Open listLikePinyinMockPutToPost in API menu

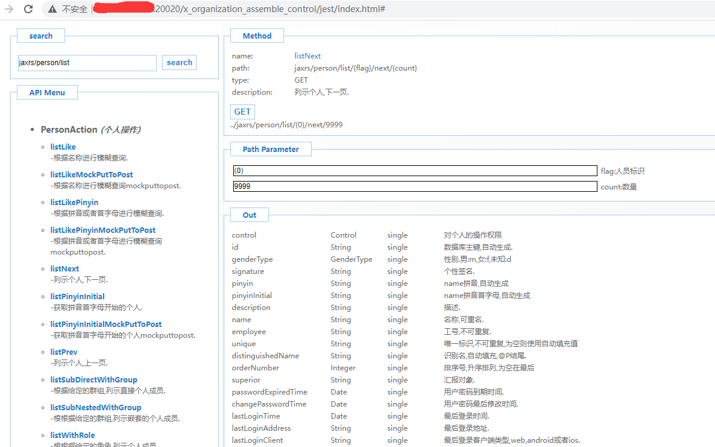coord(103,230)
